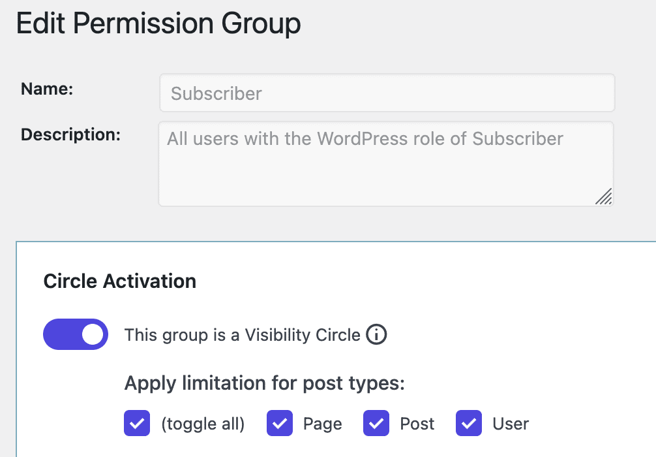
Task: Uncheck the "User" post type checkbox
Action: pyautogui.click(x=468, y=423)
